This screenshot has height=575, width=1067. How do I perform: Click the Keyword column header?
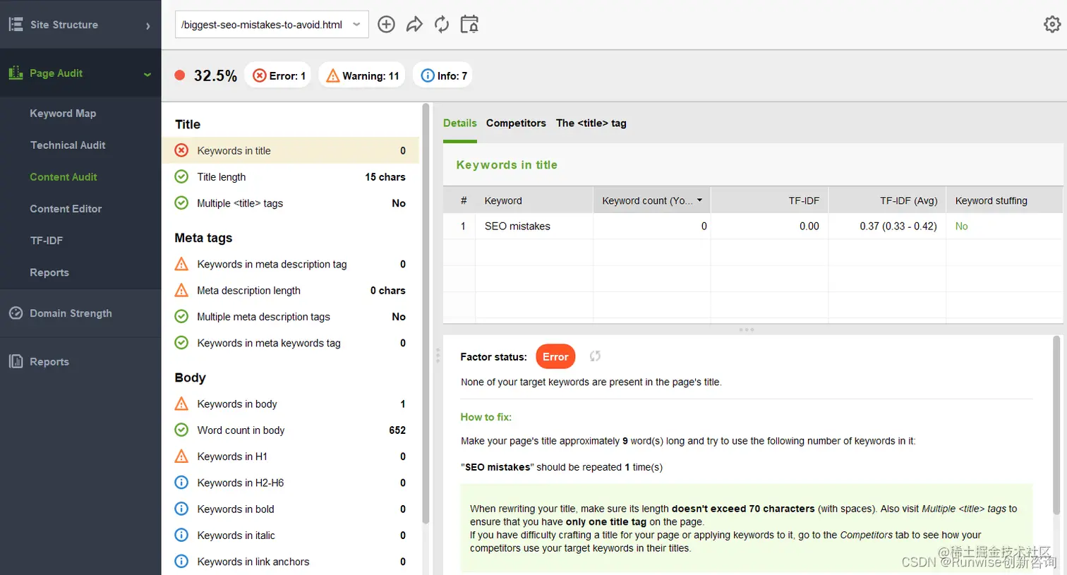[x=534, y=200]
